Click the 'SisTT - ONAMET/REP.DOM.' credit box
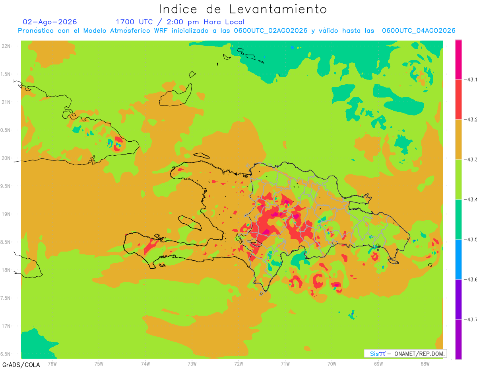This screenshot has height=369, width=477. coord(405,353)
